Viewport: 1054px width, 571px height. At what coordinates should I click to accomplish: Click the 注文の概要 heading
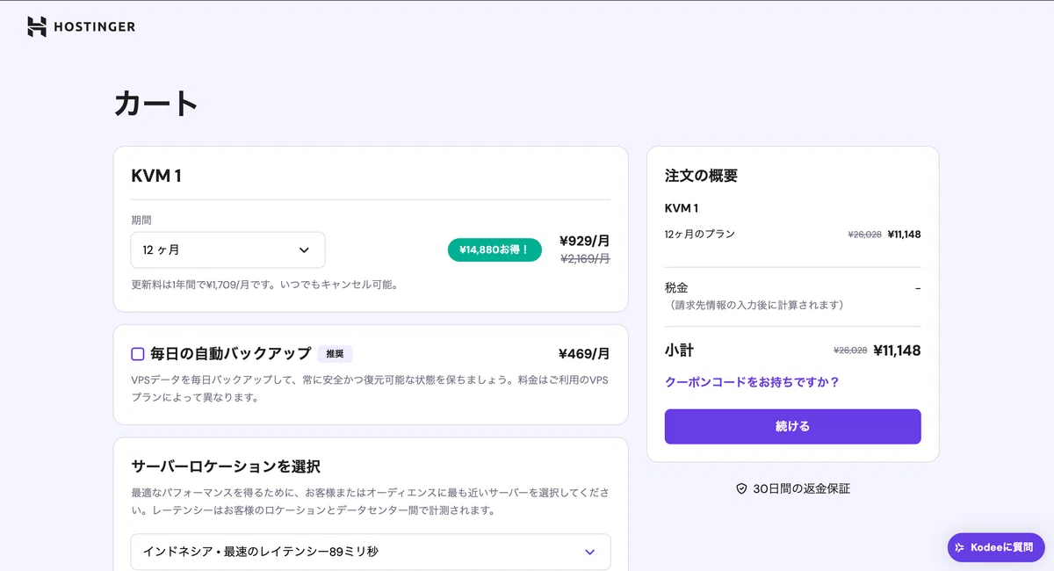tap(702, 176)
